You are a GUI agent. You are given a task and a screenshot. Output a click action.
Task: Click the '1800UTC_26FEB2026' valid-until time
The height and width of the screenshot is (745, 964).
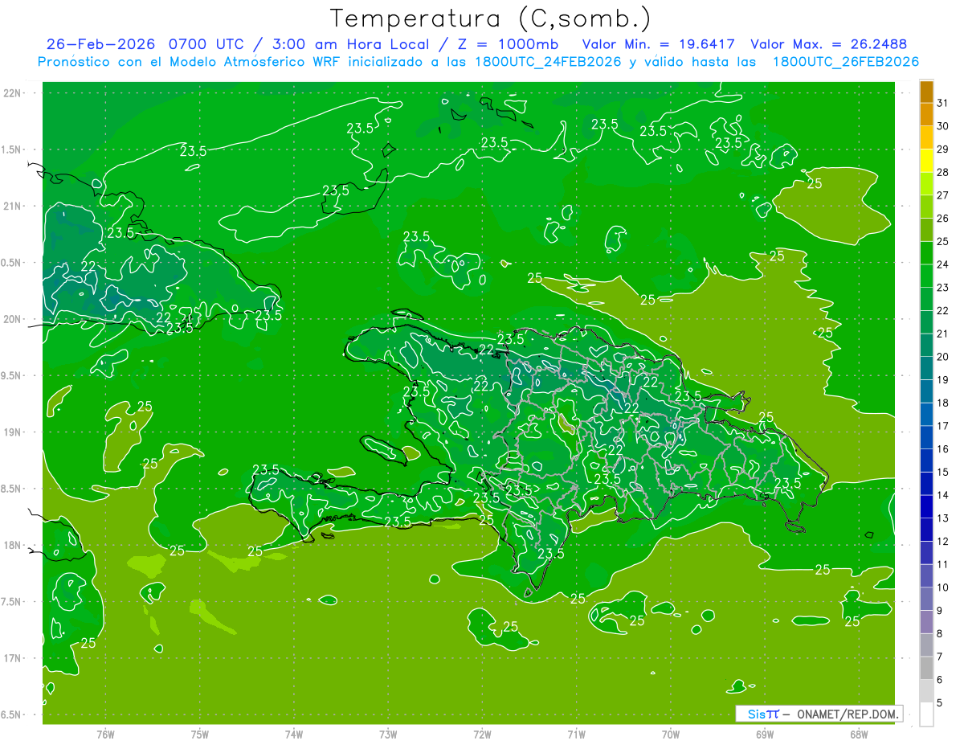tap(846, 62)
